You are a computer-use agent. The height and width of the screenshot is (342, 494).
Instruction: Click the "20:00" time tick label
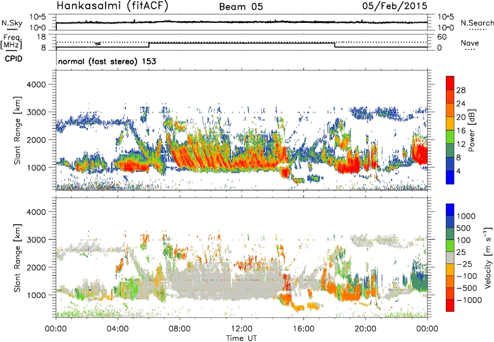coord(365,329)
